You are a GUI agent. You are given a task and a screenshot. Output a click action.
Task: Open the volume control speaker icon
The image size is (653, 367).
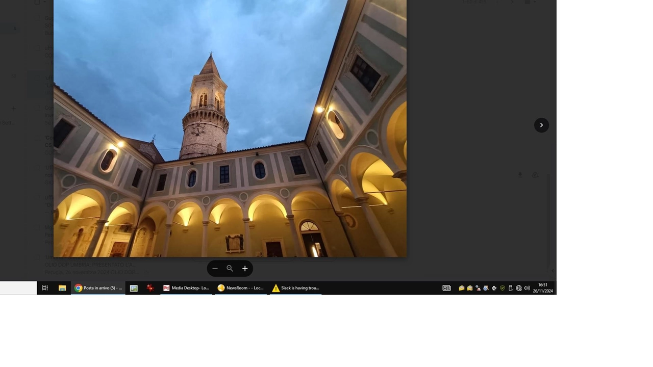tap(527, 288)
